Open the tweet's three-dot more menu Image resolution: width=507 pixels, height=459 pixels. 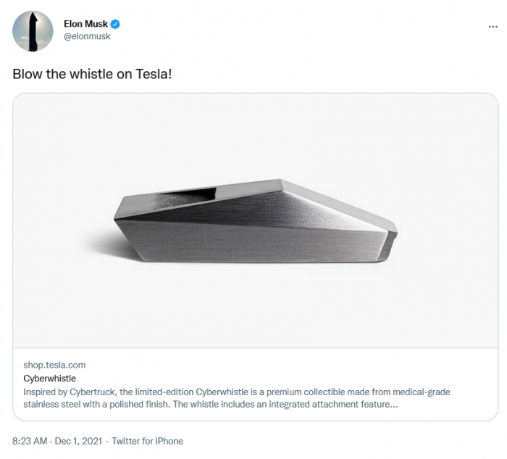[x=493, y=25]
